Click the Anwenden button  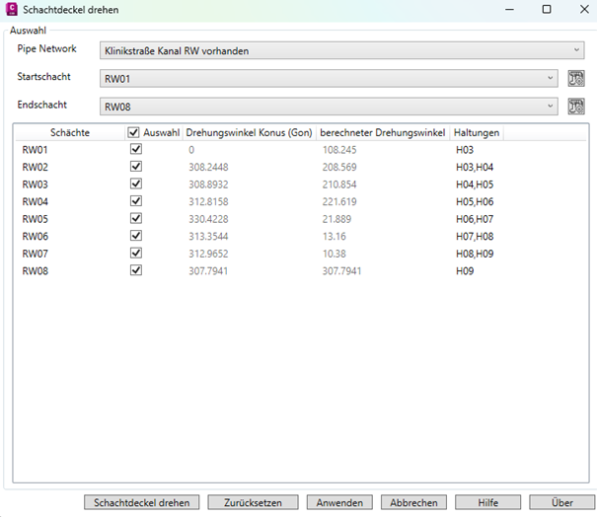pyautogui.click(x=339, y=502)
